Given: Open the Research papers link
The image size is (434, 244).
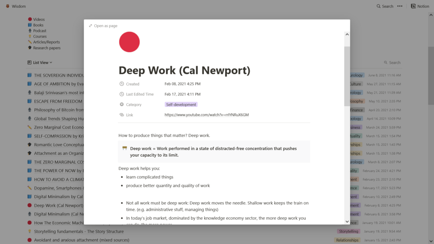Looking at the screenshot, I should coord(47,48).
